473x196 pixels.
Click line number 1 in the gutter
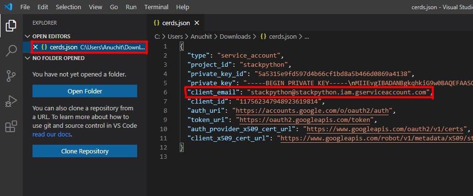point(165,46)
